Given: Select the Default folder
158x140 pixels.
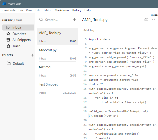Looking at the screenshot, I should pyautogui.click(x=18, y=63).
